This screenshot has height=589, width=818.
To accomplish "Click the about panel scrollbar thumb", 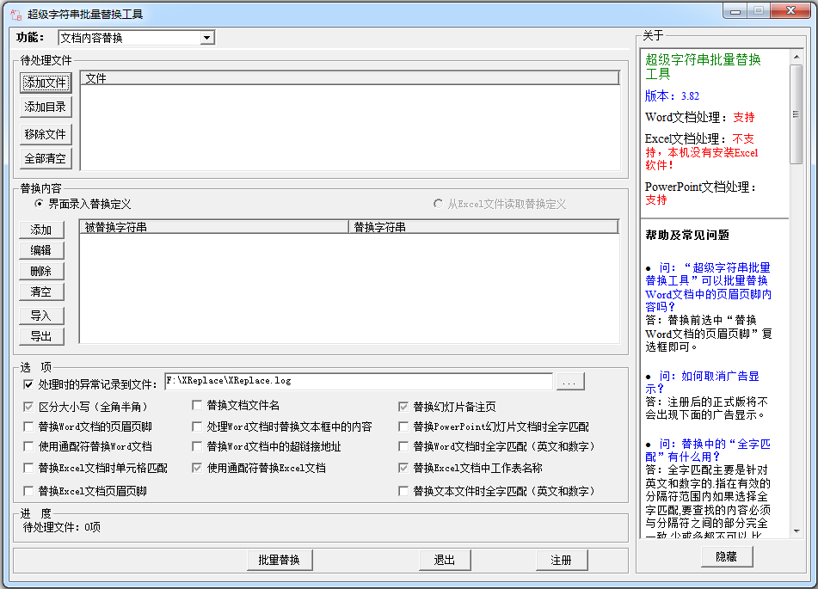I will point(796,114).
